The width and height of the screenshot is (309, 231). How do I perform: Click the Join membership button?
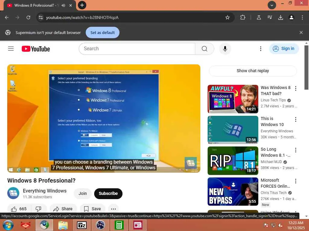click(83, 193)
